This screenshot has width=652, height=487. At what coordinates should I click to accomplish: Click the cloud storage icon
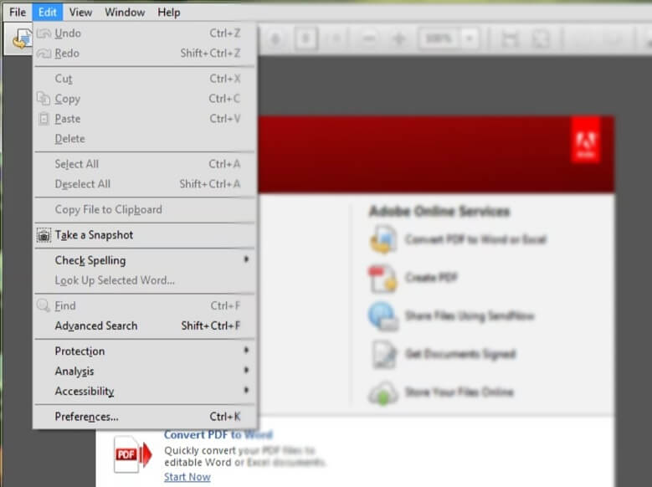coord(383,393)
